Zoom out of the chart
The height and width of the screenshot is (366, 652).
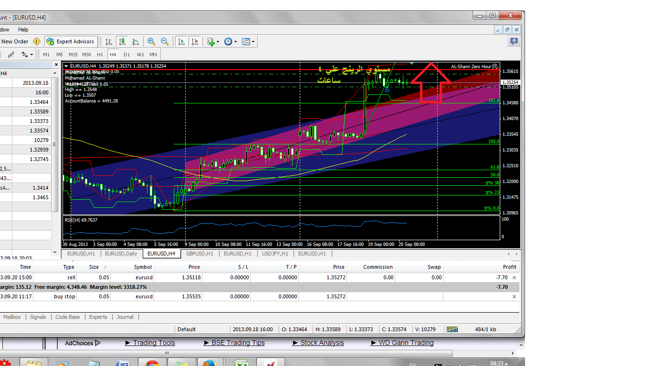[x=165, y=41]
